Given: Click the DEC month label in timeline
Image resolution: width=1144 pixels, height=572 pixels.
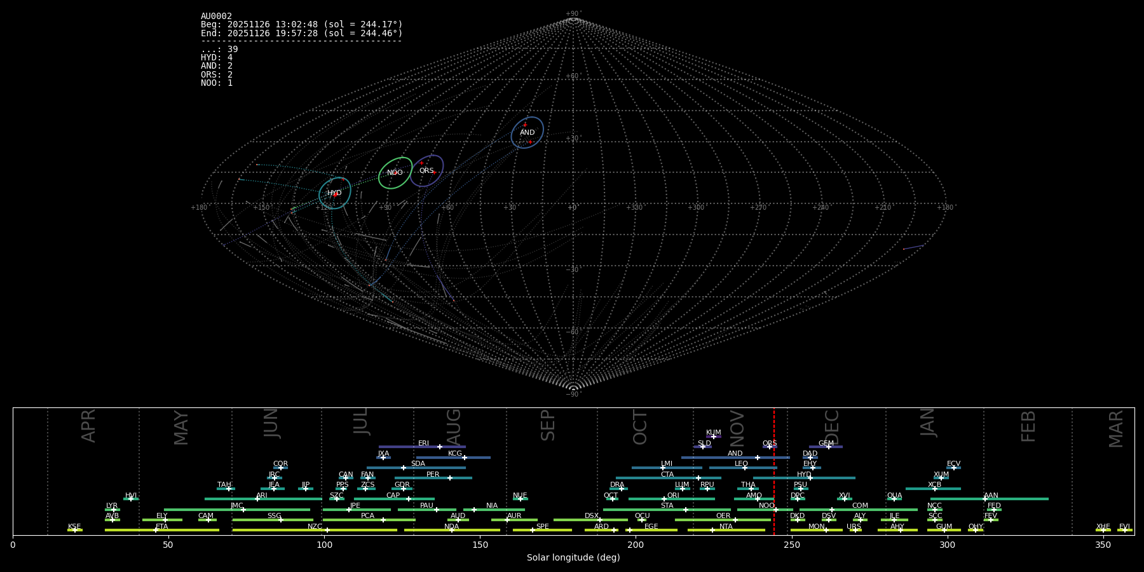Looking at the screenshot, I should (831, 427).
